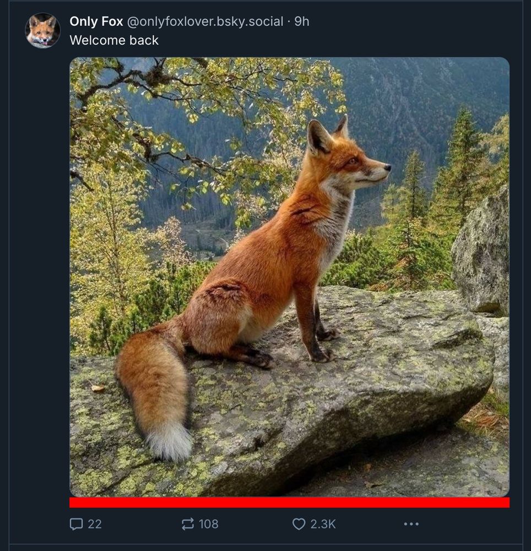Click the fox's white tail tip

coord(169,441)
